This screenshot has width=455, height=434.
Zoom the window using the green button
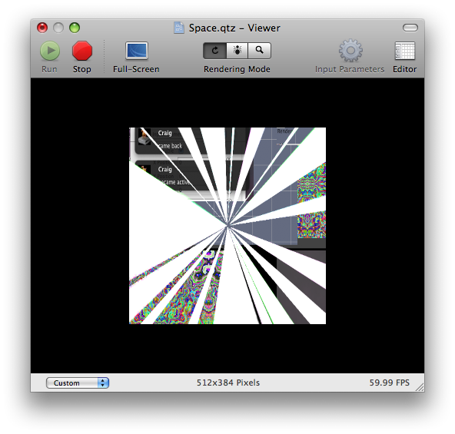[x=75, y=28]
